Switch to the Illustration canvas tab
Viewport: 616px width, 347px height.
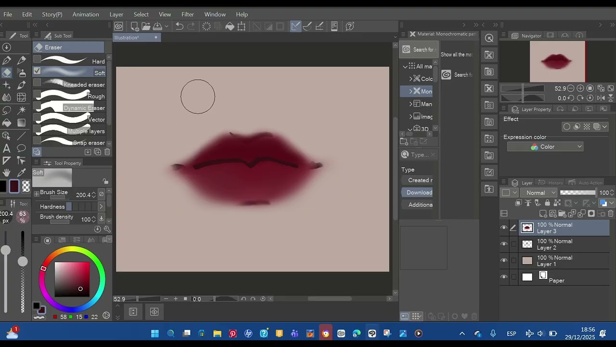136,38
